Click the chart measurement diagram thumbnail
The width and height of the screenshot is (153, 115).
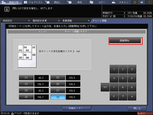click(27, 56)
